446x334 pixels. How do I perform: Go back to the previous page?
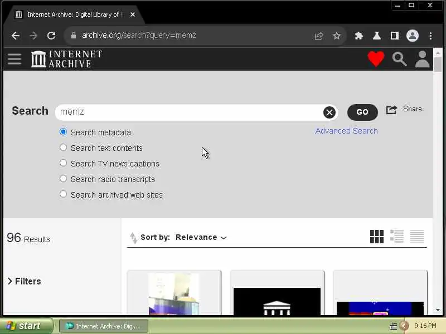pos(16,36)
